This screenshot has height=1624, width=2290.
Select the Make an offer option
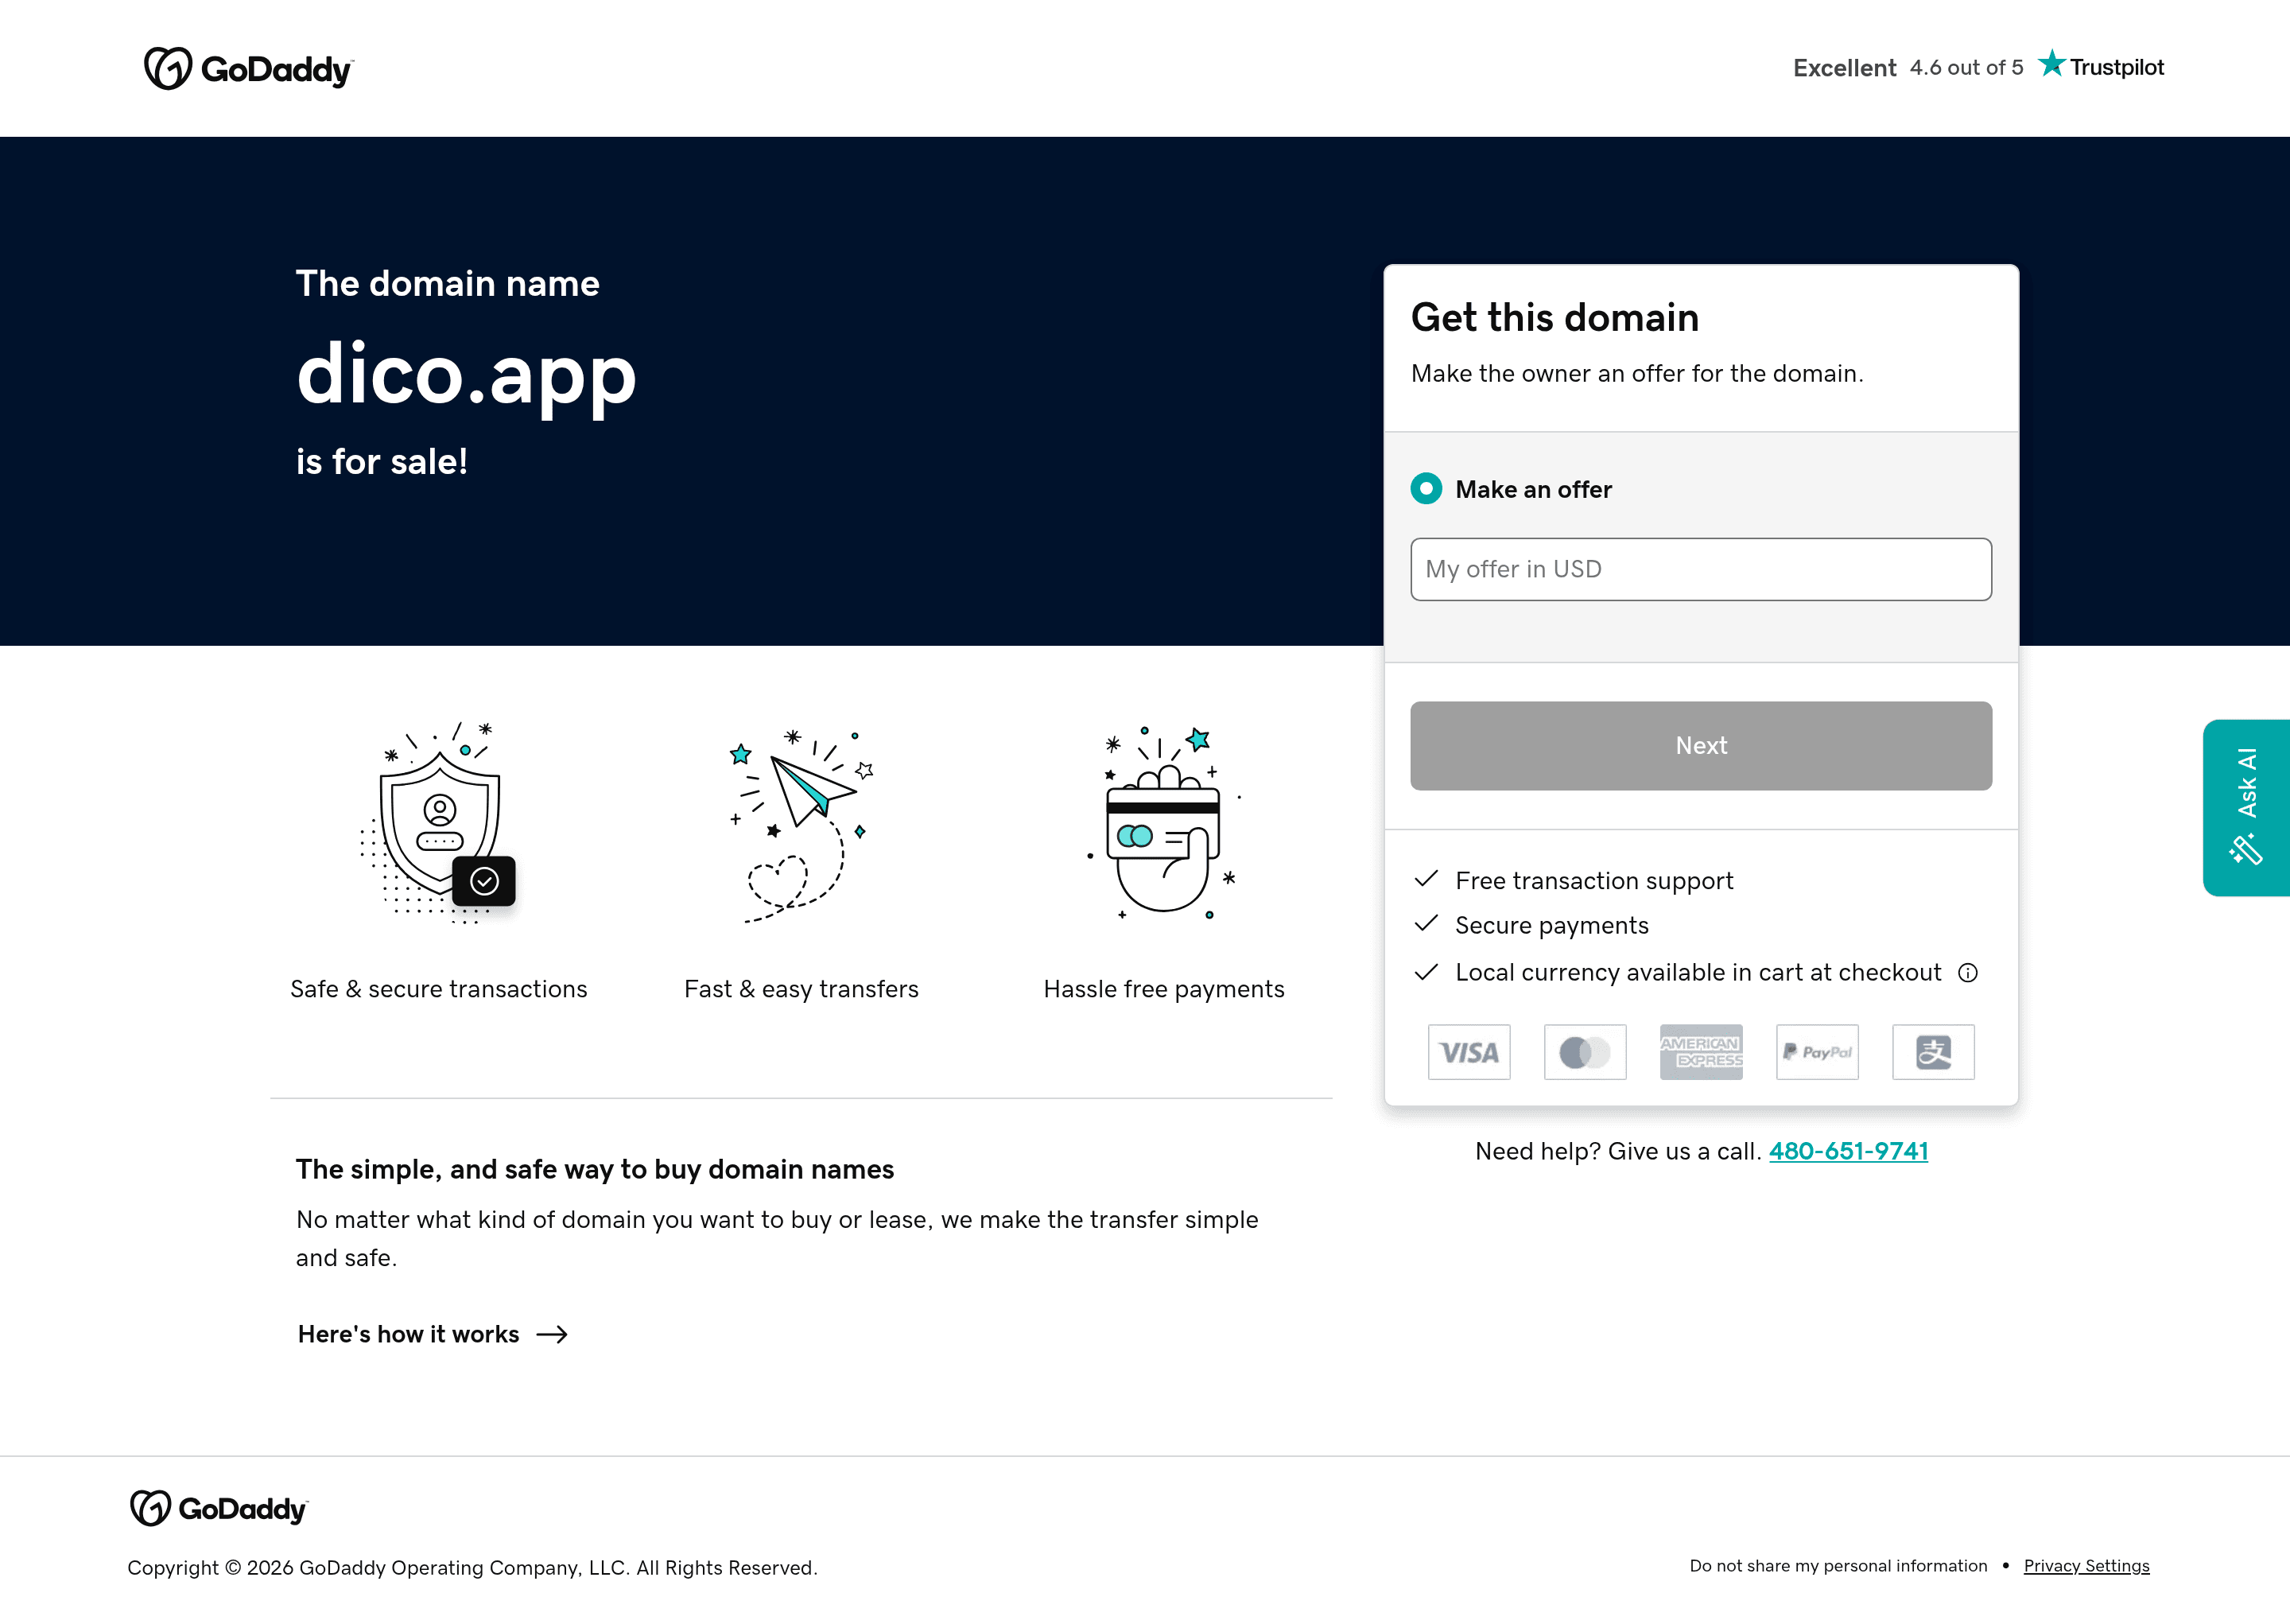(1426, 489)
